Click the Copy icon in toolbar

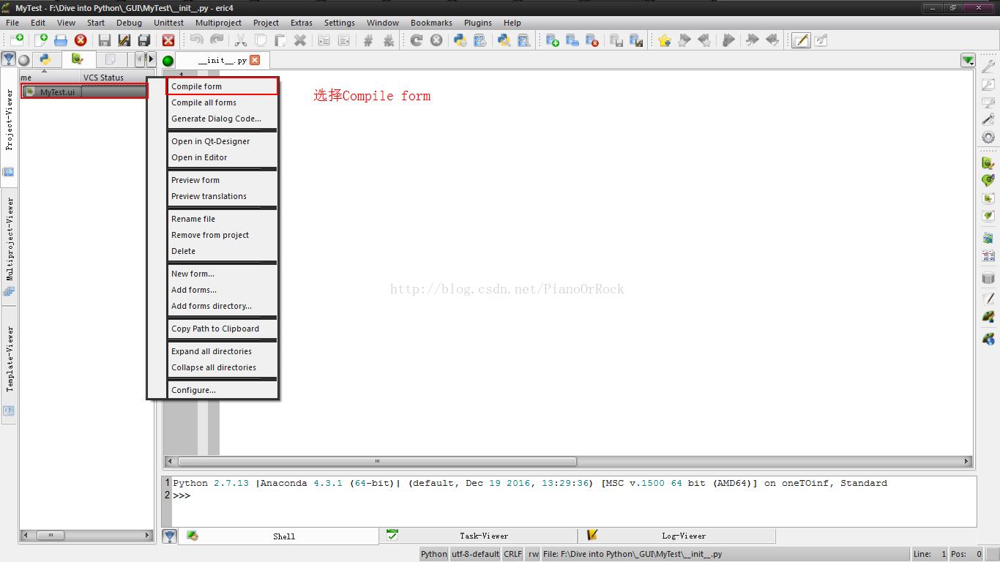tap(260, 40)
